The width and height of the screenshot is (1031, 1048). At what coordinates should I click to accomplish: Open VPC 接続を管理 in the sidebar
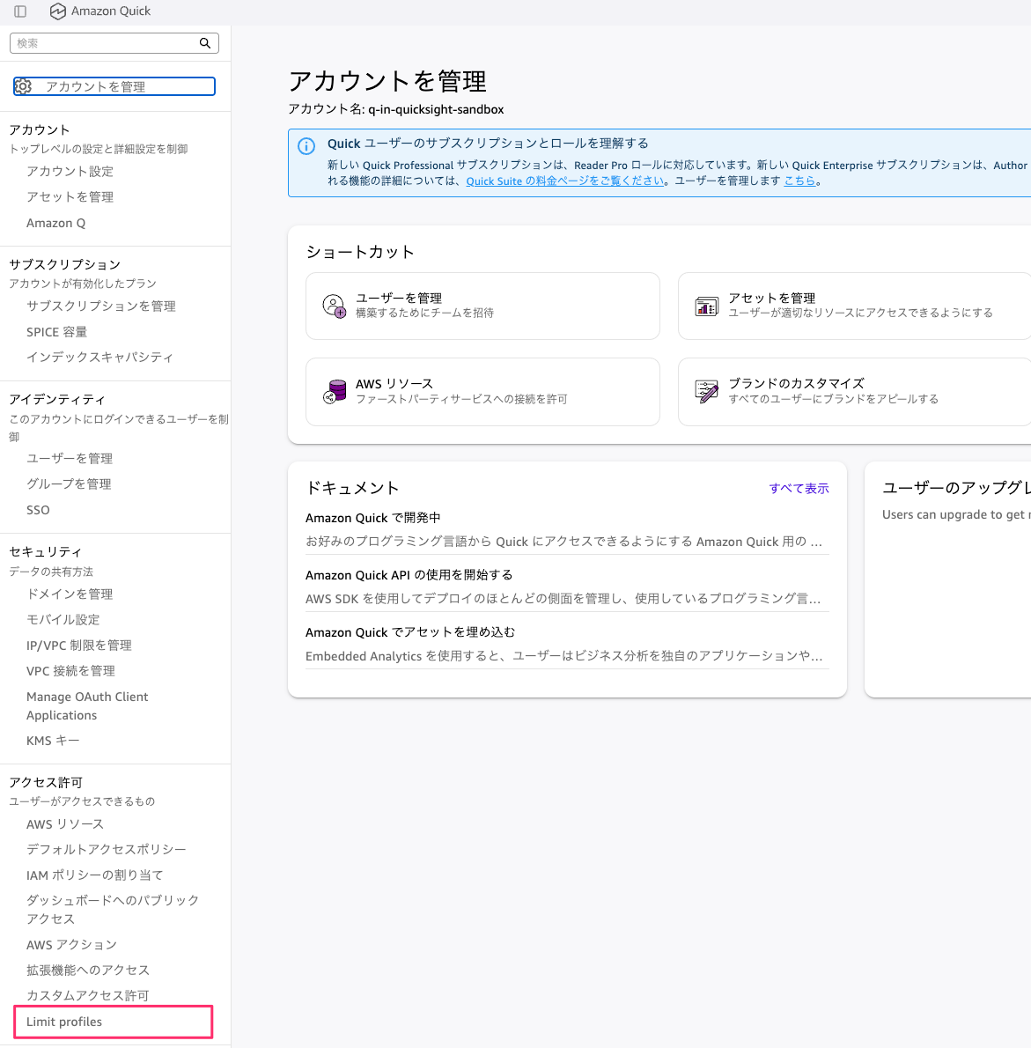coord(70,671)
